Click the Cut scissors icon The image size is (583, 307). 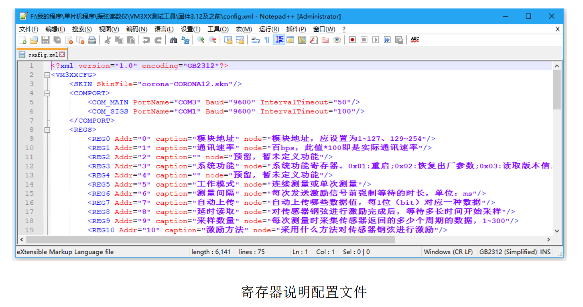(107, 40)
